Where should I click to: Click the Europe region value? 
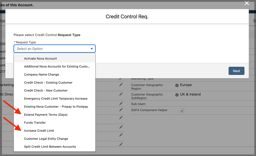pyautogui.click(x=186, y=85)
